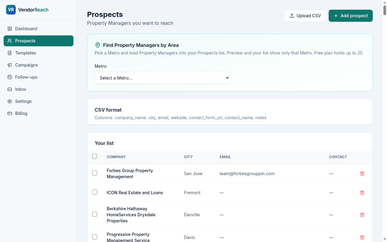Delete ICON Real Estate and Loans row
The width and height of the screenshot is (387, 242).
[362, 192]
